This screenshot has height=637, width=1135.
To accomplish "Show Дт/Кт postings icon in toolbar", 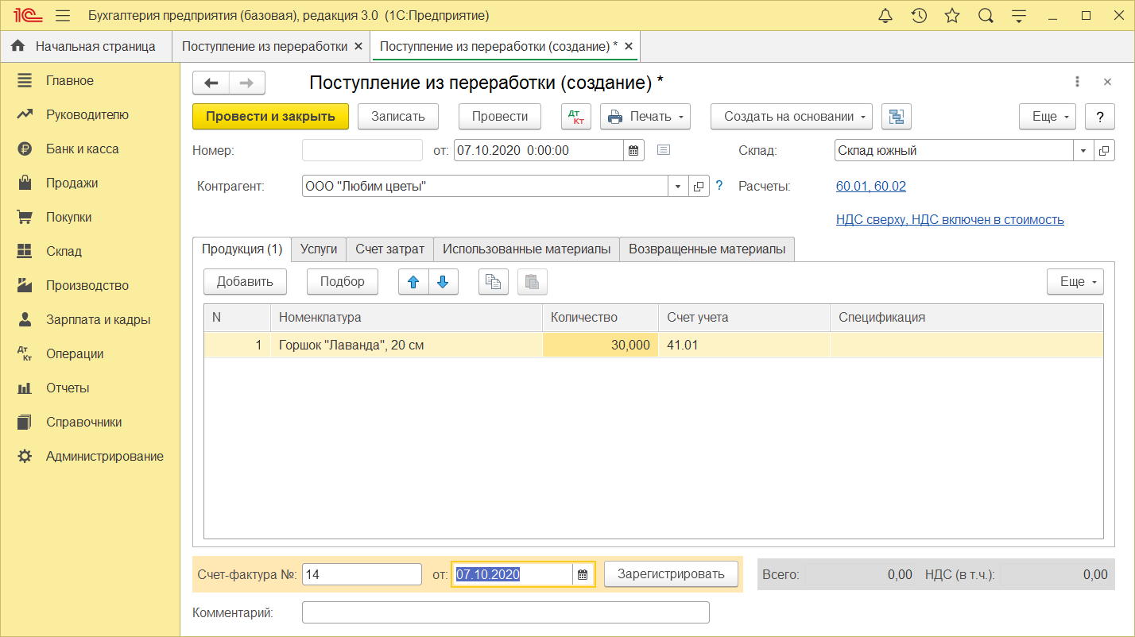I will tap(576, 117).
